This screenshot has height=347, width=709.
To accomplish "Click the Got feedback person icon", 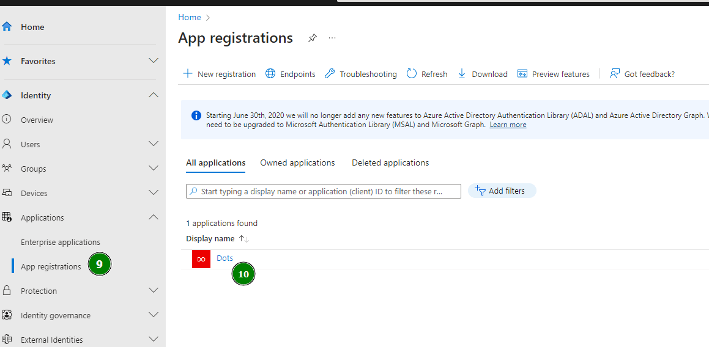I will coord(614,74).
